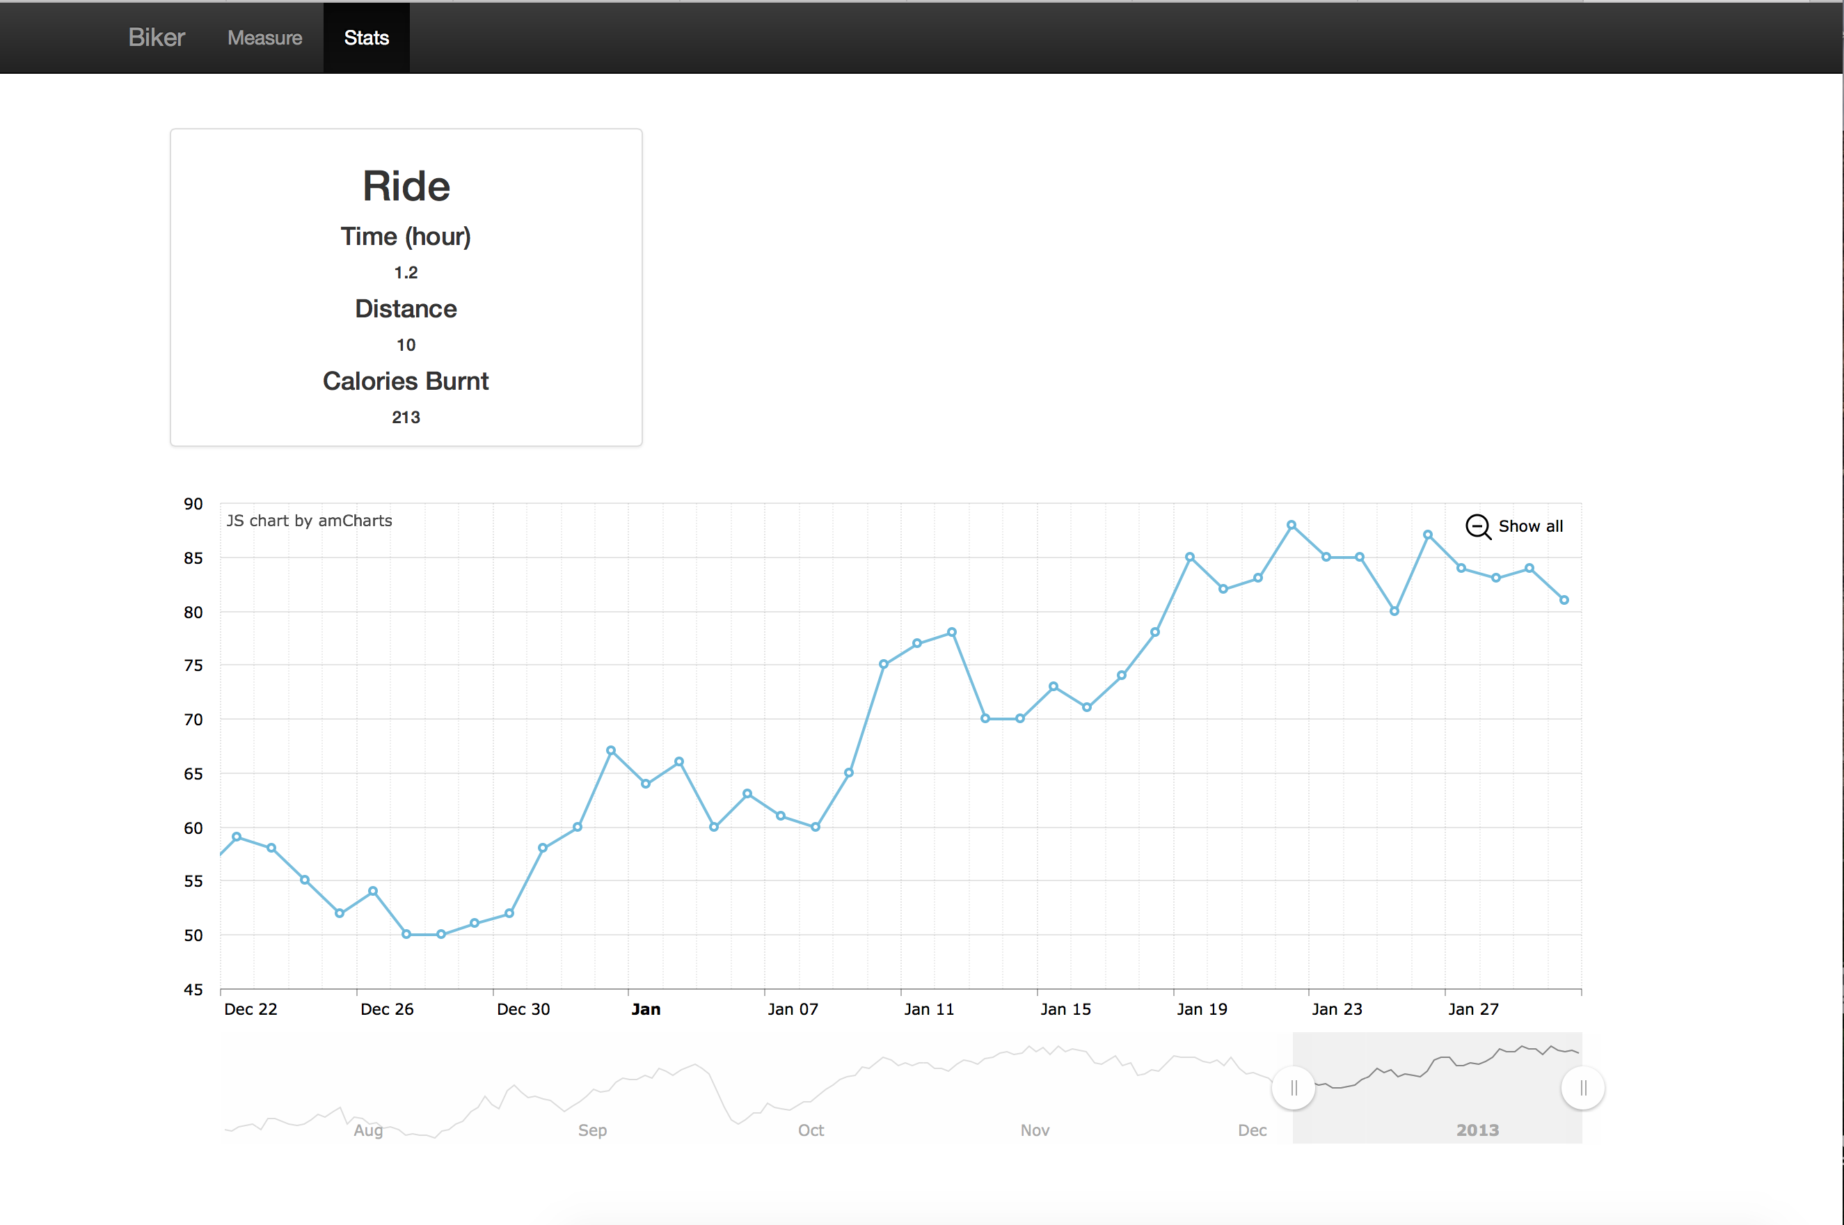Image resolution: width=1844 pixels, height=1225 pixels.
Task: Click the Calories Burnt value 213
Action: (x=406, y=417)
